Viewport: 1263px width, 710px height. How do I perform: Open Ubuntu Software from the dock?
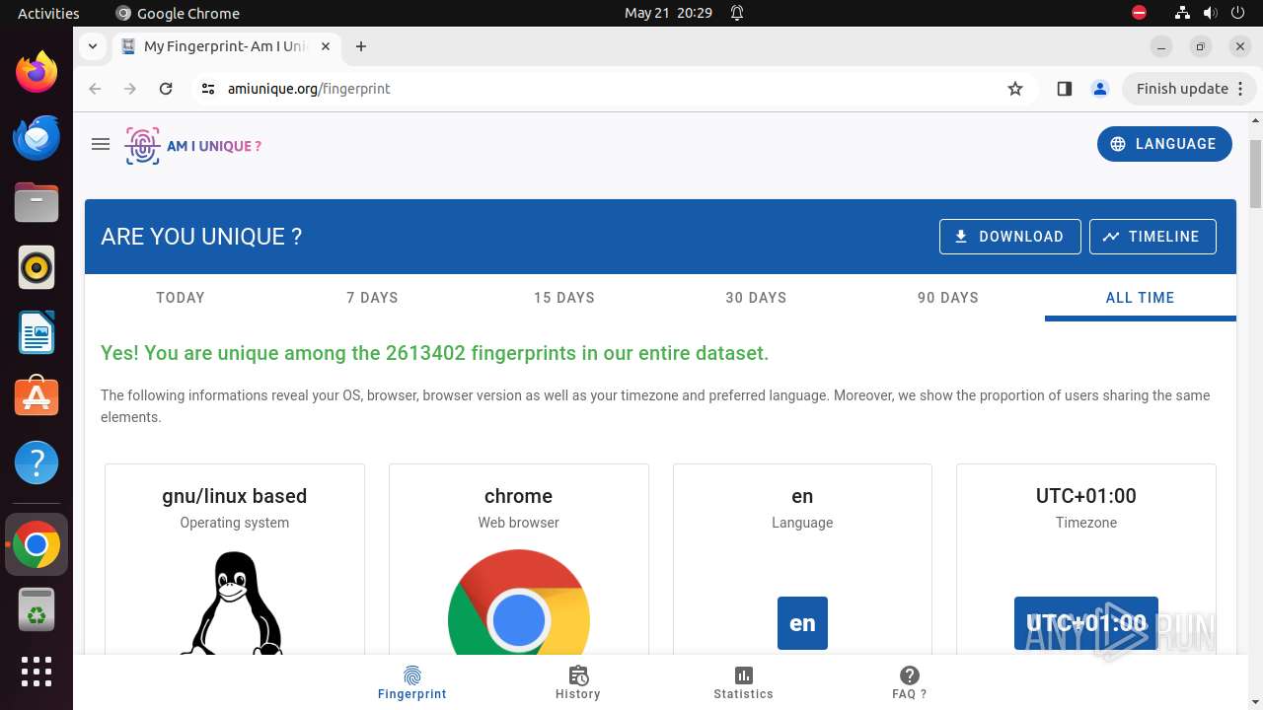[x=37, y=397]
